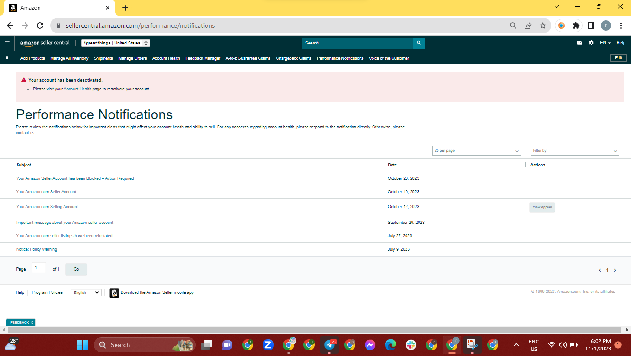Close the Amazon browser tab
631x356 pixels.
[x=108, y=8]
